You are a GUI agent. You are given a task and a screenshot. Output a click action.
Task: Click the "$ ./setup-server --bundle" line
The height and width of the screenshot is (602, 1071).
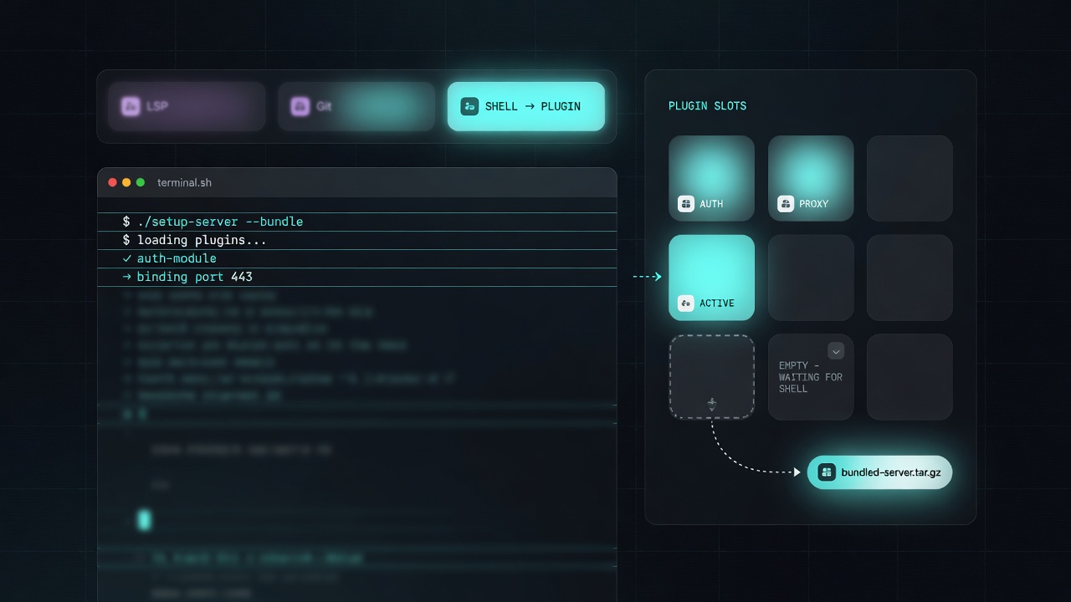[357, 222]
